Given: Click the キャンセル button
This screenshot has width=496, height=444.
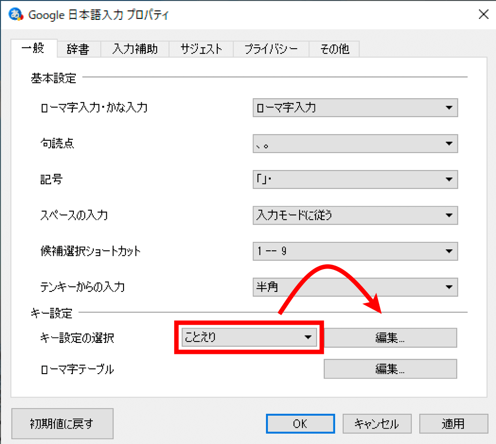Looking at the screenshot, I should (377, 424).
